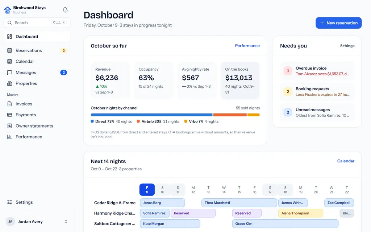Open Dashboard in the sidebar
The height and width of the screenshot is (232, 371).
tap(37, 37)
